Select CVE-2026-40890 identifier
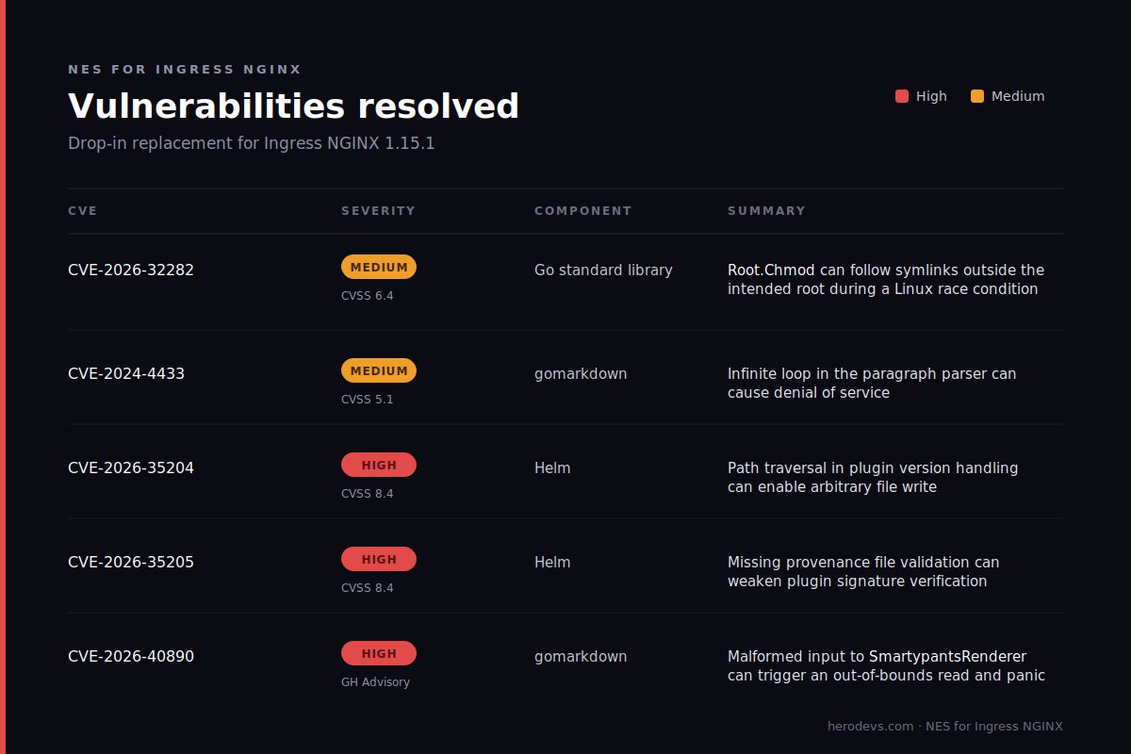 coord(131,656)
